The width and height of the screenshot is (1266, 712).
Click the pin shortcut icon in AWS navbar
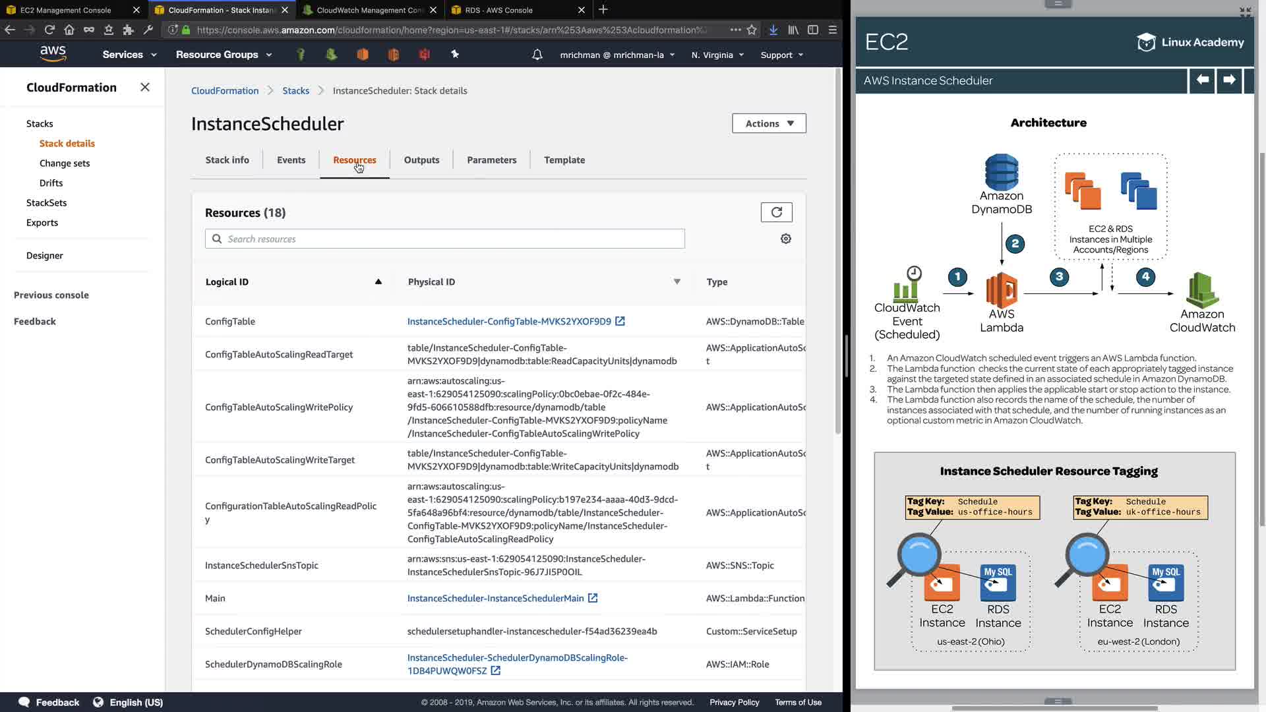point(455,55)
